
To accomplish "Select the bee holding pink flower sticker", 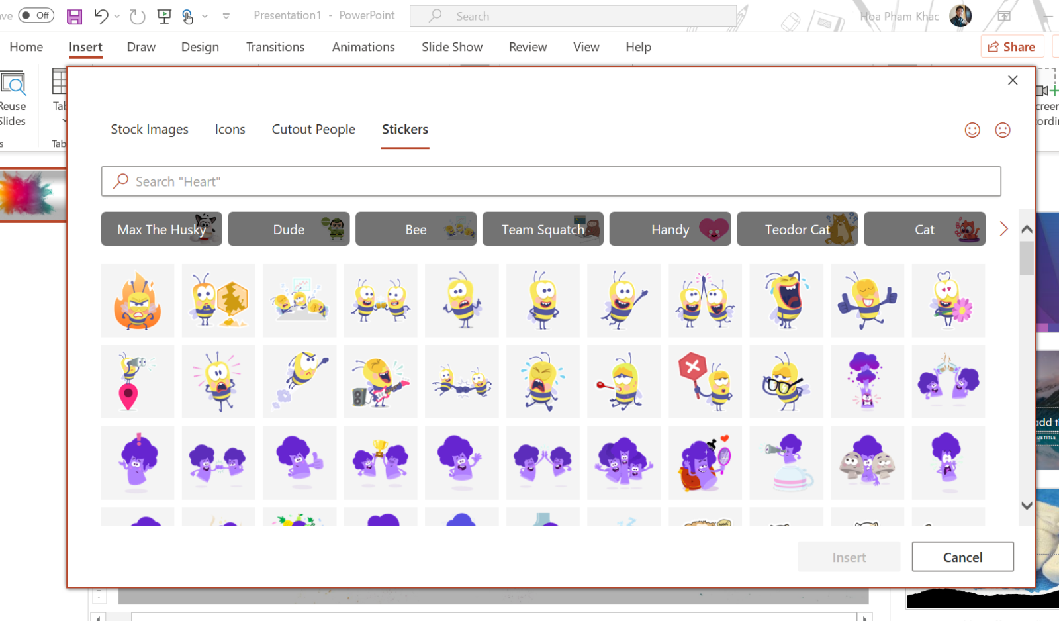I will [x=948, y=301].
